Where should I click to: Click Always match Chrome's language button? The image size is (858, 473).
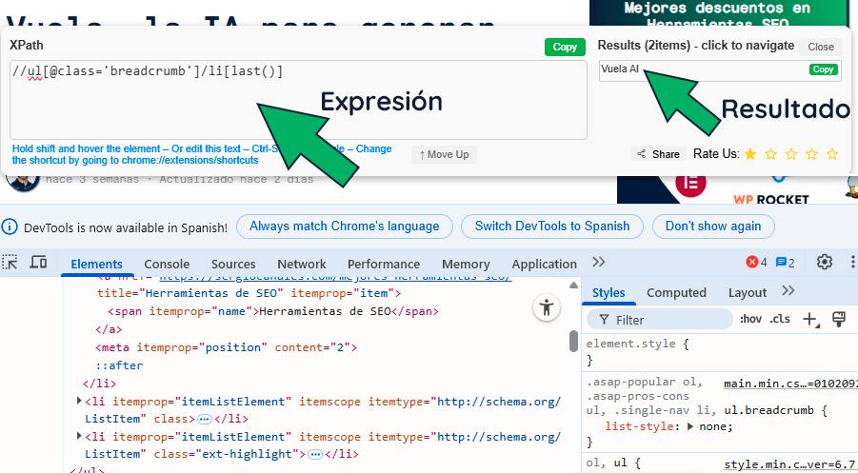[345, 227]
